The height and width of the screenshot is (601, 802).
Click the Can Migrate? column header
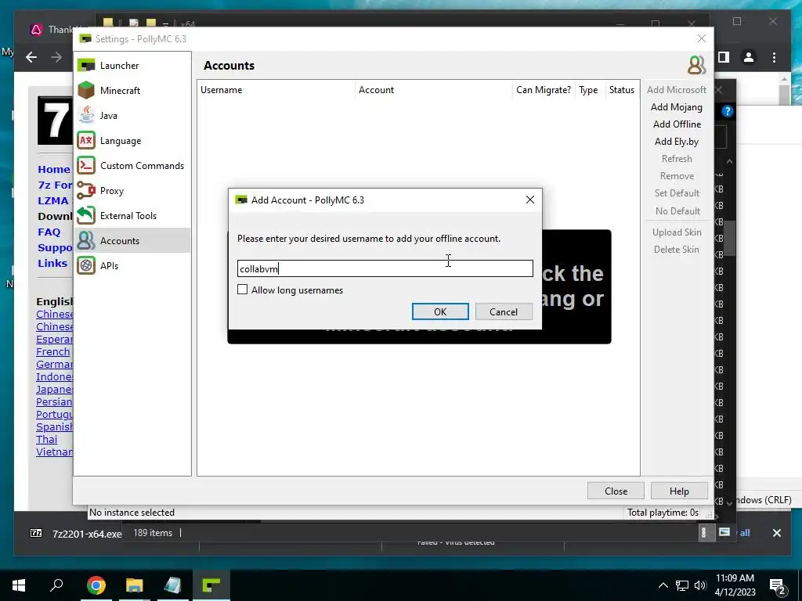(544, 90)
